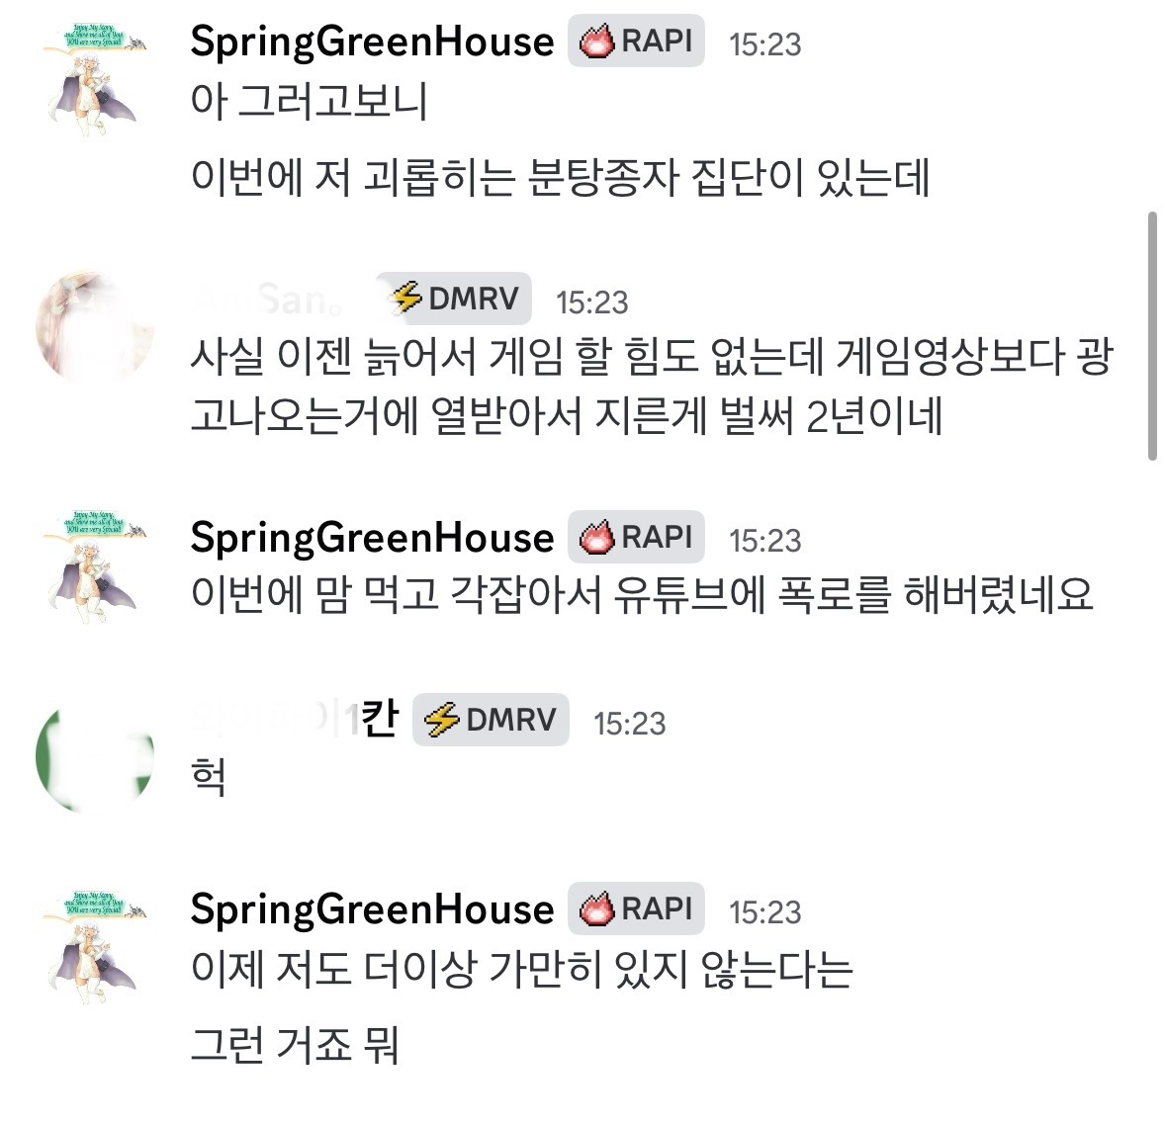1165x1125 pixels.
Task: Click the chat scrollbar on right edge
Action: (x=1151, y=335)
